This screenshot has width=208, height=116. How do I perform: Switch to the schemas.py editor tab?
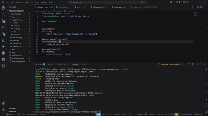tap(63, 7)
